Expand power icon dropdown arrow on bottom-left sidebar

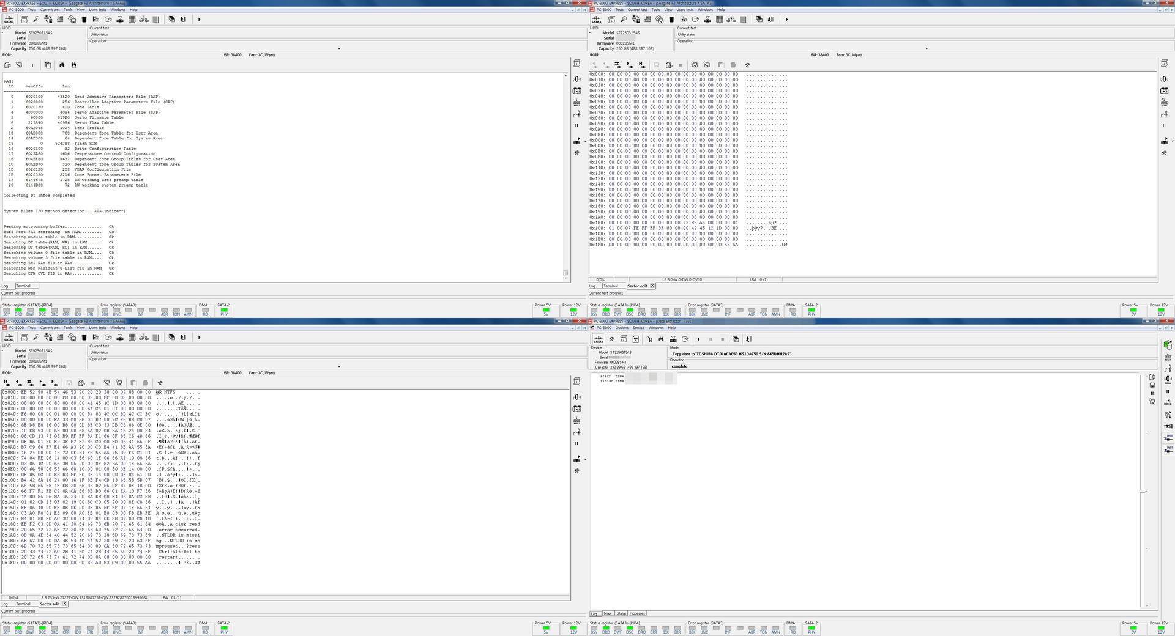[585, 459]
